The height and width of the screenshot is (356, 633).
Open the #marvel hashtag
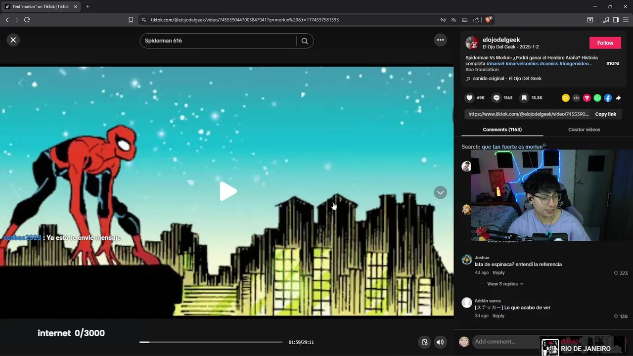click(495, 64)
